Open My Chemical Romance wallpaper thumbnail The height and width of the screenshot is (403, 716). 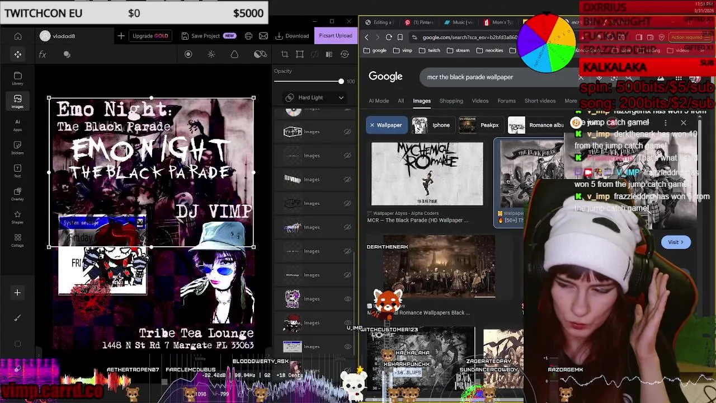[x=427, y=174]
